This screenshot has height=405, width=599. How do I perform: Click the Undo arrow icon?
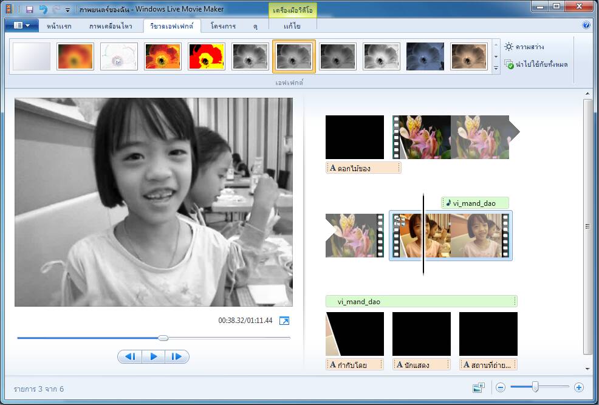point(43,9)
